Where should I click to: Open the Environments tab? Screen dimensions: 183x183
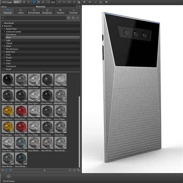click(x=34, y=12)
